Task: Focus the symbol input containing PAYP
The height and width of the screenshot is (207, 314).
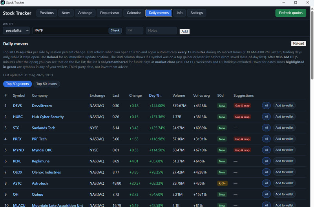Action: point(71,31)
